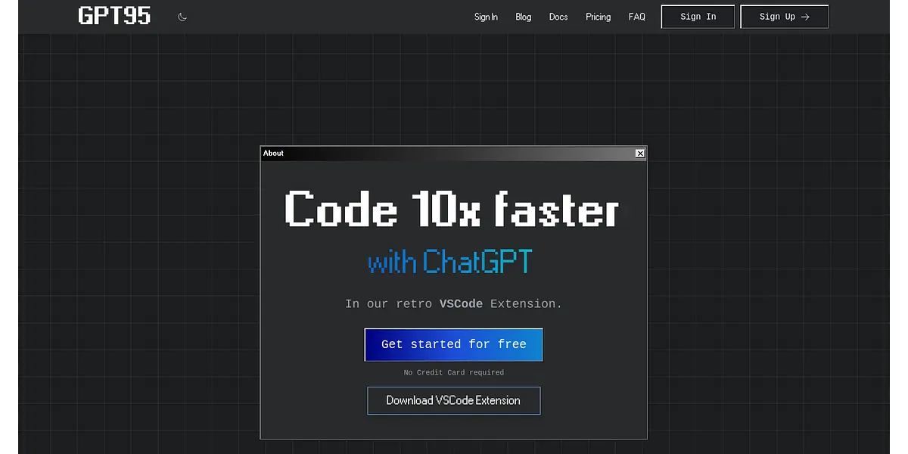This screenshot has height=454, width=908.
Task: Click the blue 'with ChatGPT' gradient text
Action: click(450, 263)
